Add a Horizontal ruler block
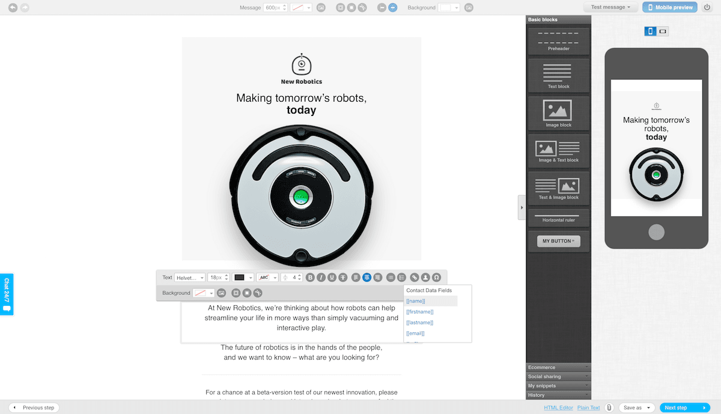The height and width of the screenshot is (414, 721). pyautogui.click(x=559, y=218)
